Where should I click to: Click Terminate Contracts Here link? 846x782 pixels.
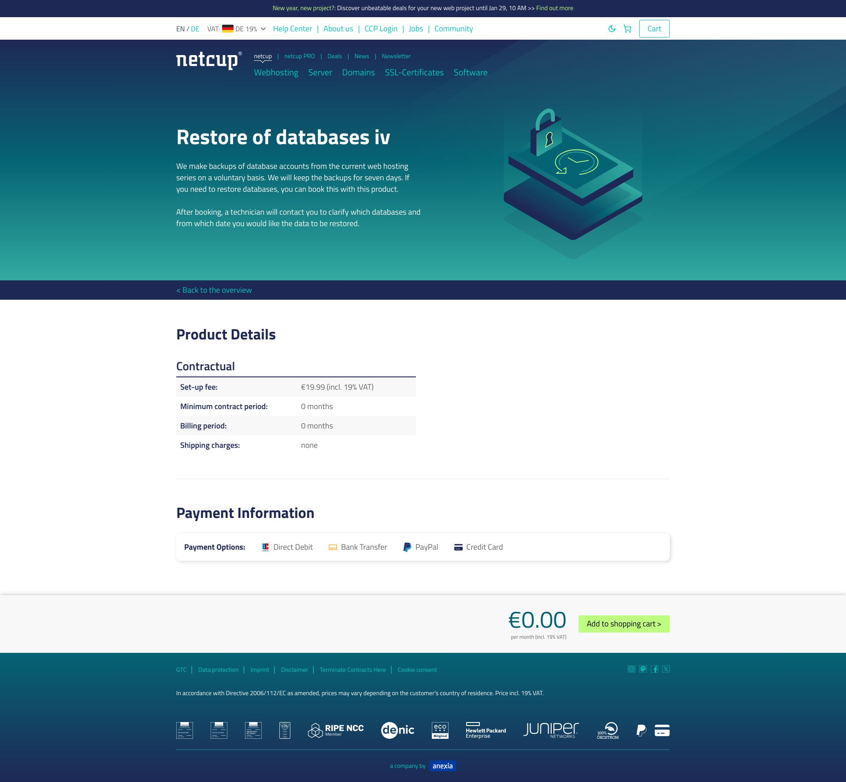[x=352, y=670]
